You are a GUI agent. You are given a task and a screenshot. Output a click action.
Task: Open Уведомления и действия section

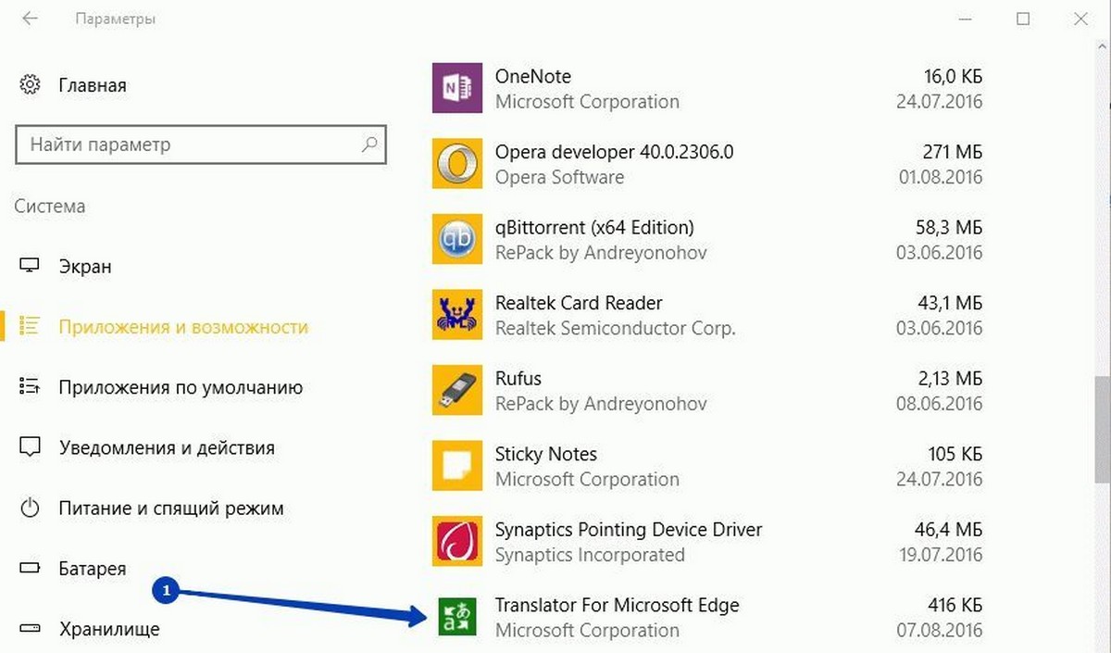167,448
